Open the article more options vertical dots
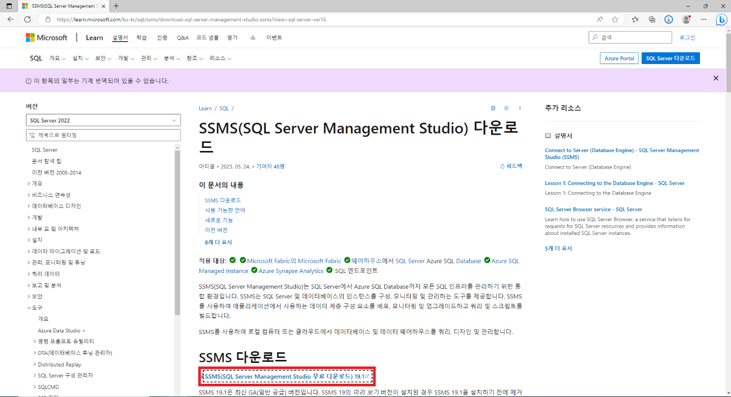 click(520, 108)
